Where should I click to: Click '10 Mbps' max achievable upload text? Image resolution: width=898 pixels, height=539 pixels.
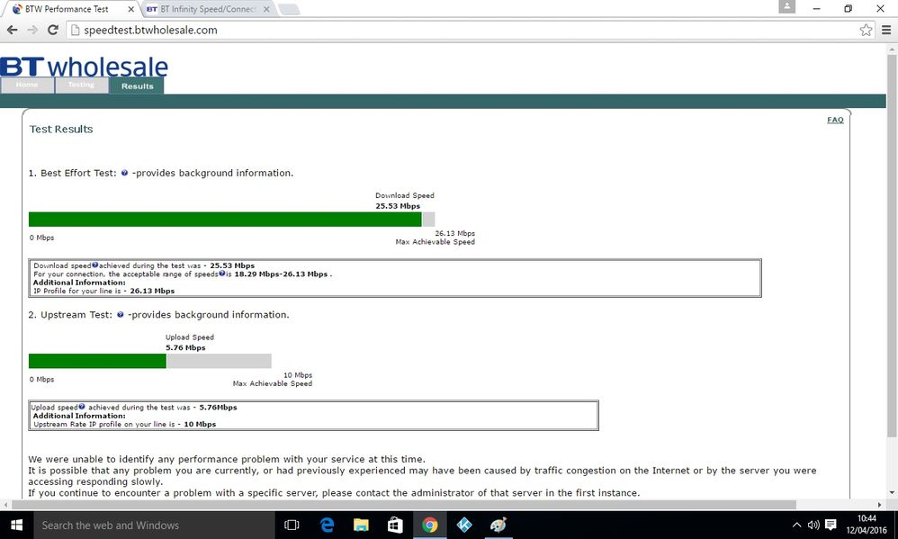(298, 375)
